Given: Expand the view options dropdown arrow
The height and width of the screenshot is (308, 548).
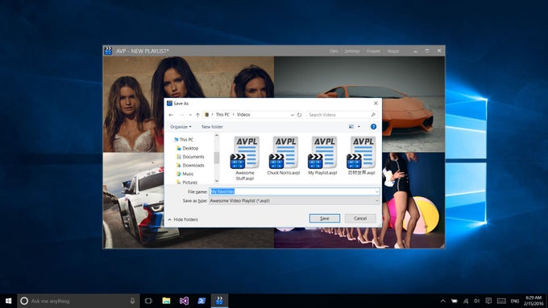Looking at the screenshot, I should pyautogui.click(x=359, y=126).
